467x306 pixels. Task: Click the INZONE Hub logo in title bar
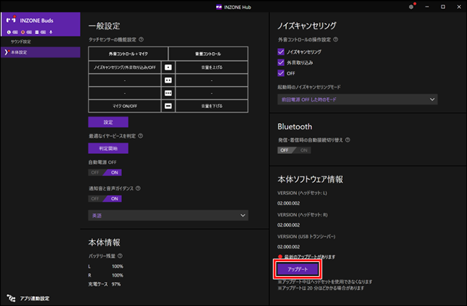point(219,7)
